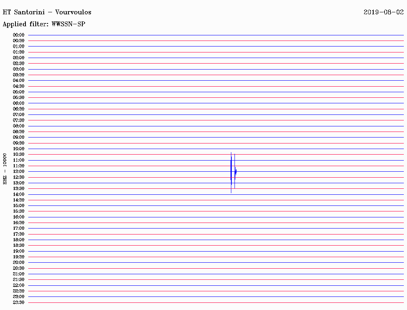Image resolution: width=407 pixels, height=310 pixels.
Task: Click the 17:30 time label
Action: (x=19, y=234)
